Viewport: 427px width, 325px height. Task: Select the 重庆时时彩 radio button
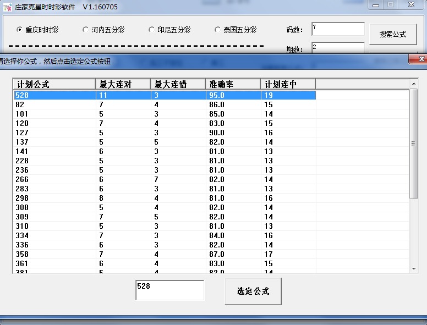(x=20, y=30)
